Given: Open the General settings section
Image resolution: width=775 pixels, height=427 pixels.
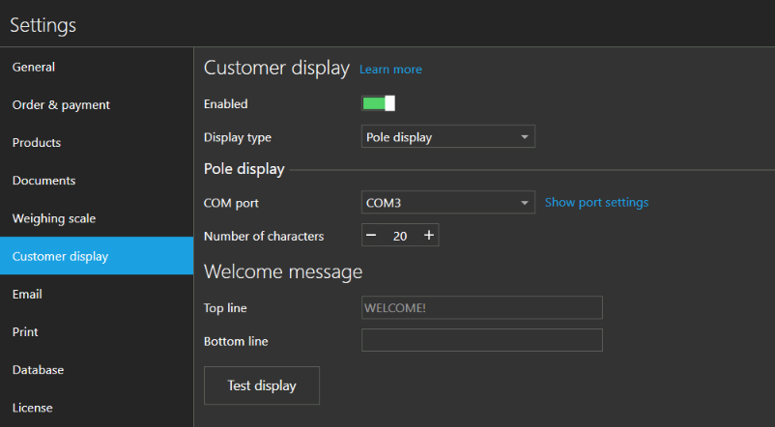Looking at the screenshot, I should (x=97, y=67).
